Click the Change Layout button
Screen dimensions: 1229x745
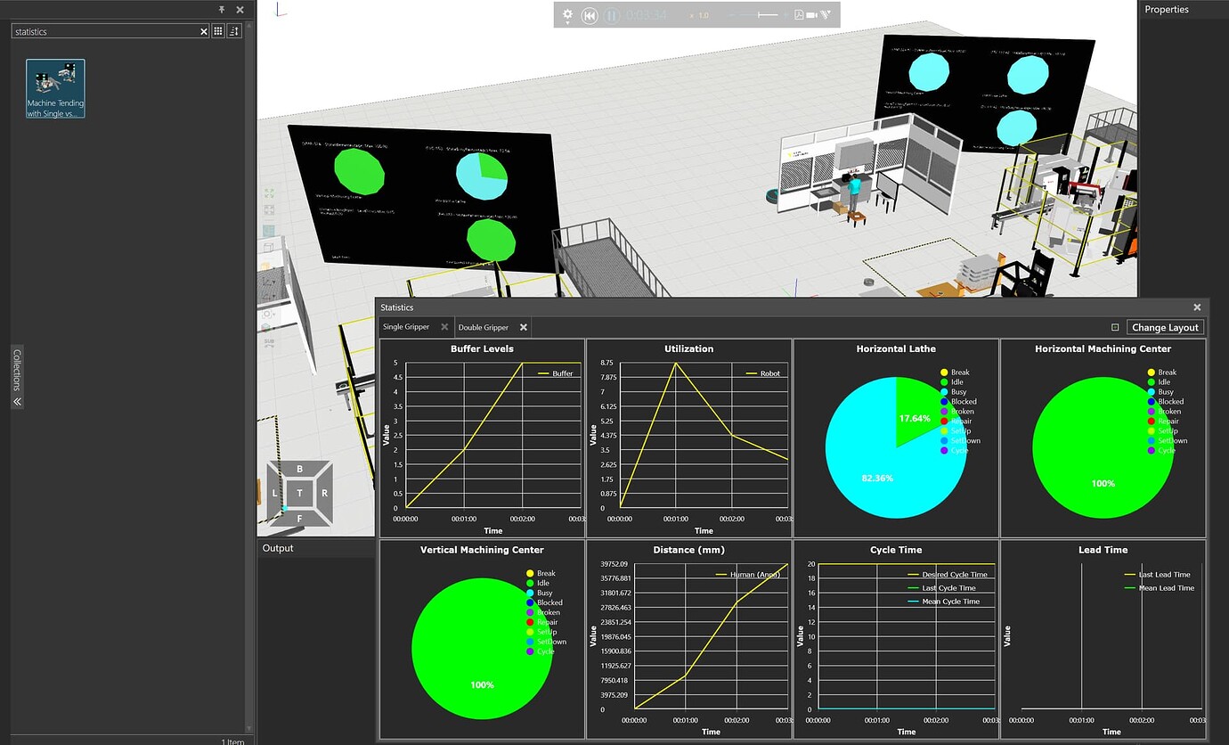coord(1165,327)
